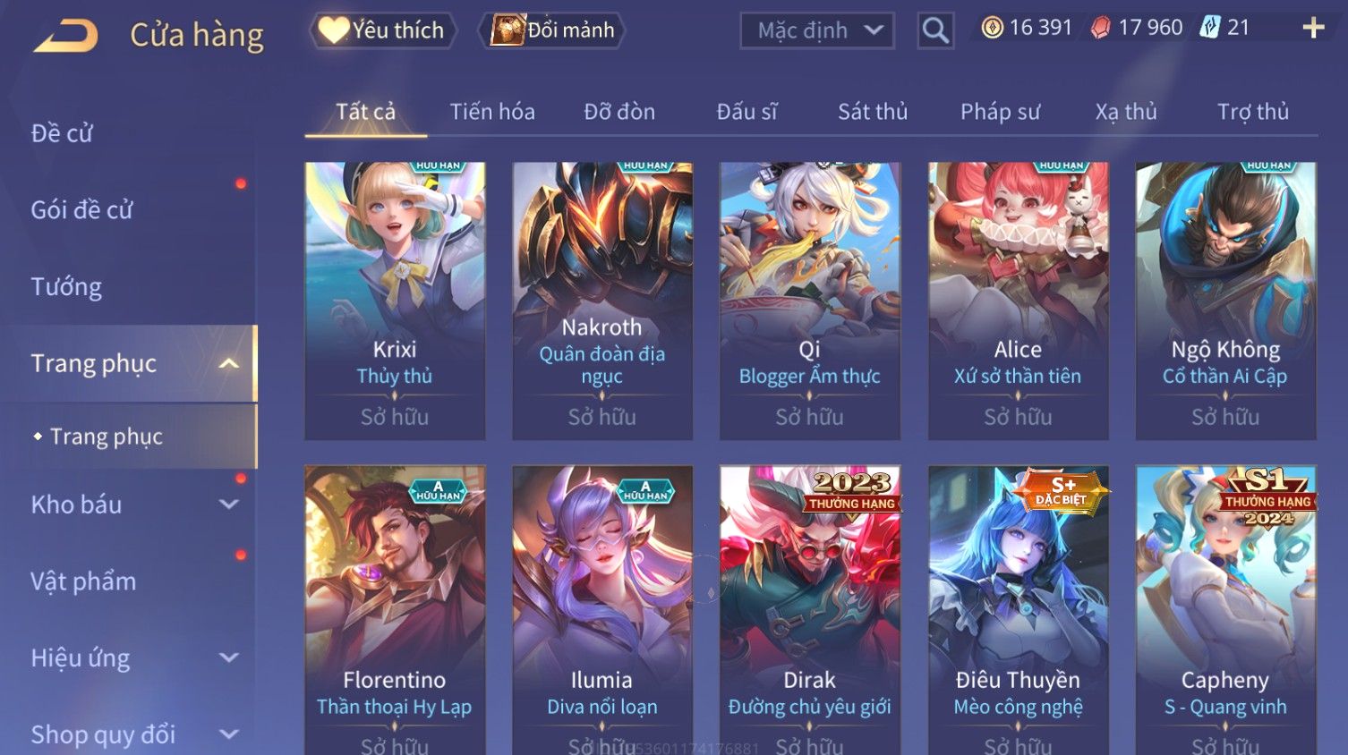Screen dimensions: 1348x755
Task: Open the Mặc định sort dropdown
Action: tap(817, 30)
